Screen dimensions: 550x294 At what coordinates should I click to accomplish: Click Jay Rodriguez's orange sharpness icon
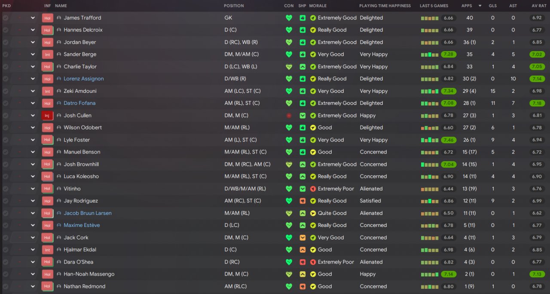302,201
